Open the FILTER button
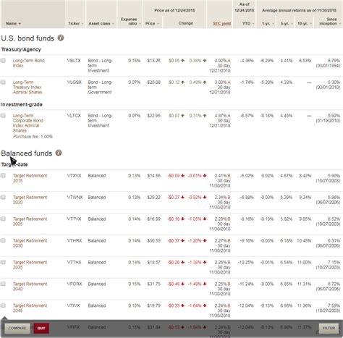 tap(329, 328)
